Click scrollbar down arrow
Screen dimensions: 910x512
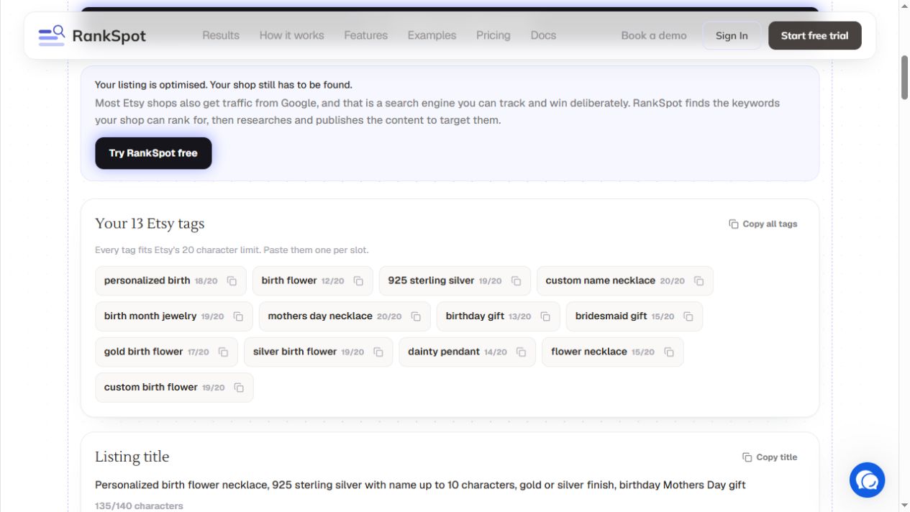click(904, 506)
